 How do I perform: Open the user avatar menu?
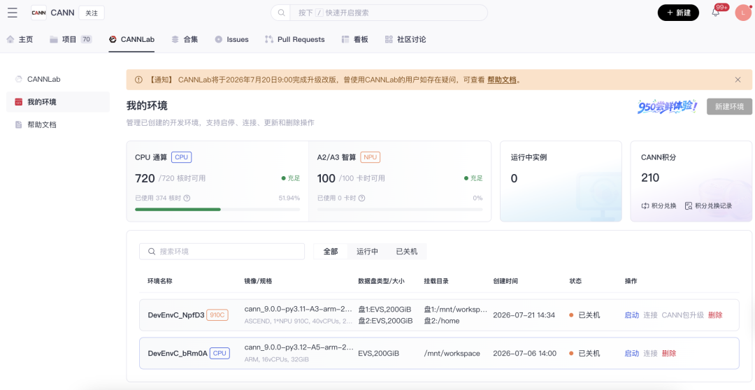point(743,13)
